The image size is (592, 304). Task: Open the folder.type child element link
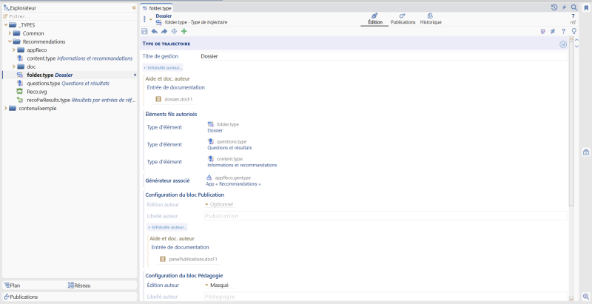tap(223, 127)
